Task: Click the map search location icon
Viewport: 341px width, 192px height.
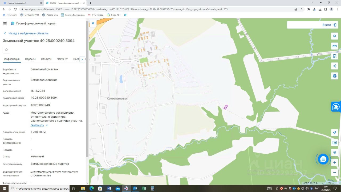Action: [335, 153]
